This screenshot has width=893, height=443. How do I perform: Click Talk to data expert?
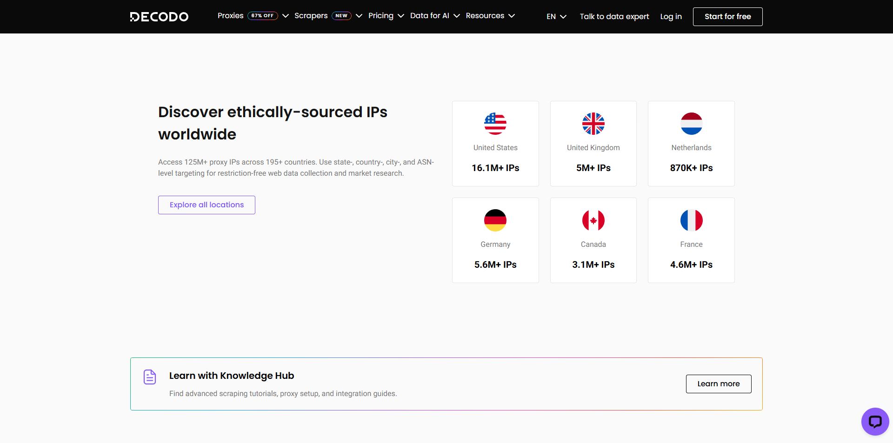[x=614, y=16]
